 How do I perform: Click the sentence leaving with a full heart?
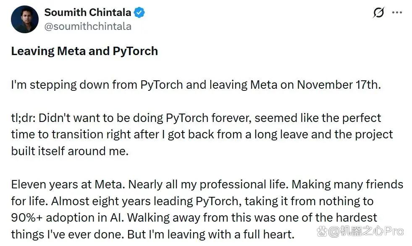(231, 234)
